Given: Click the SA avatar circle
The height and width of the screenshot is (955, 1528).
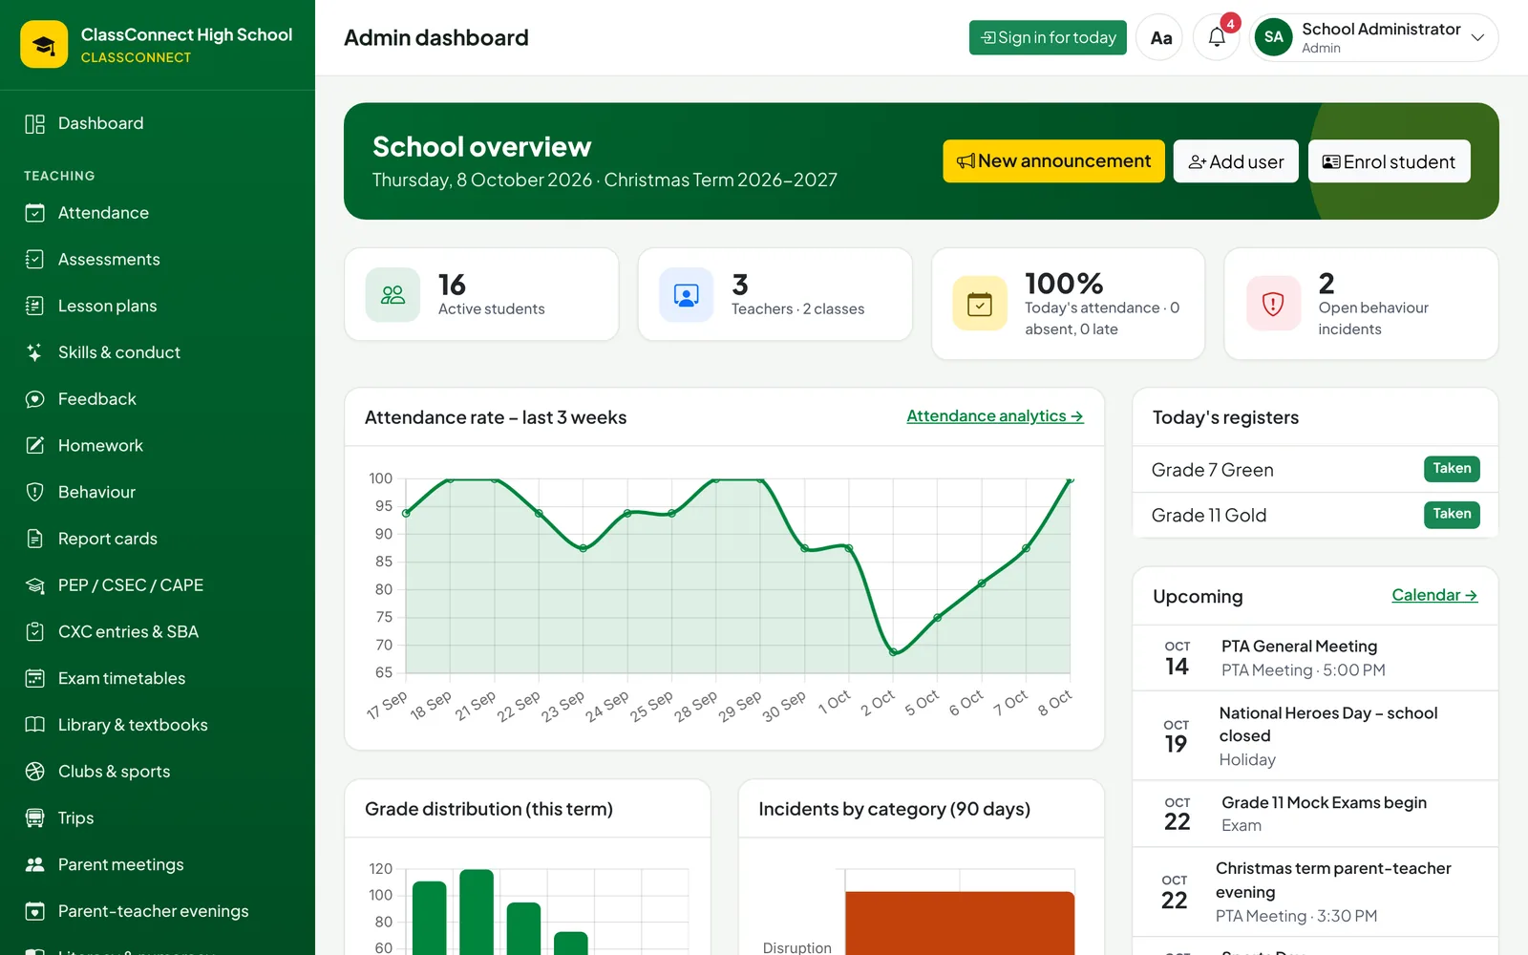Looking at the screenshot, I should coord(1273,37).
